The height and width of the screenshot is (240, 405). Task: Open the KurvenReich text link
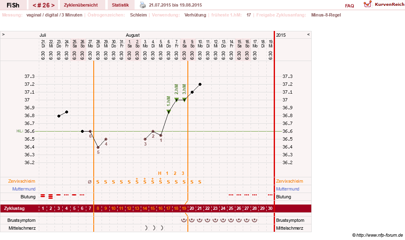tap(389, 5)
